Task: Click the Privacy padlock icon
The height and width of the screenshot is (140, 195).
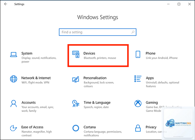Action: [x=138, y=128]
